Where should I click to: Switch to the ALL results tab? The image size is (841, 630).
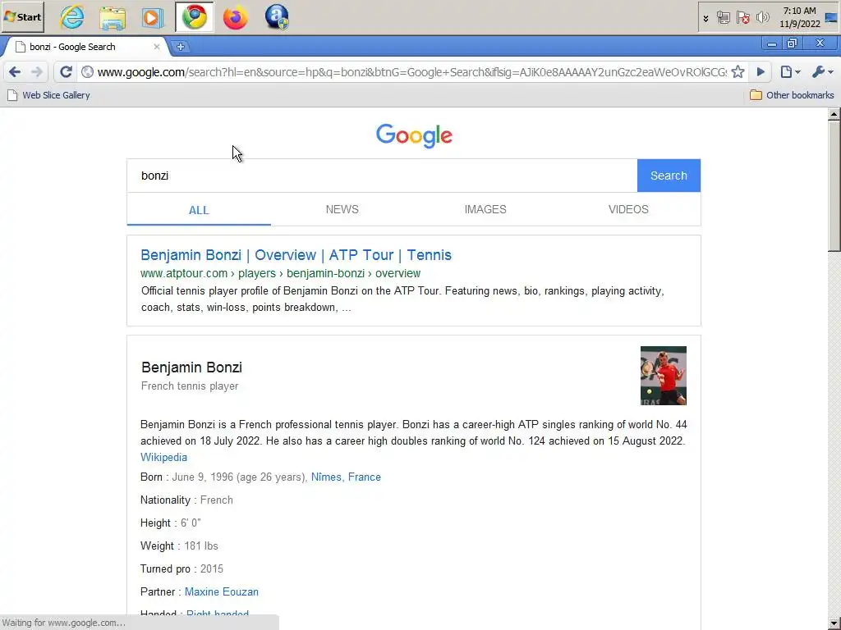tap(199, 210)
